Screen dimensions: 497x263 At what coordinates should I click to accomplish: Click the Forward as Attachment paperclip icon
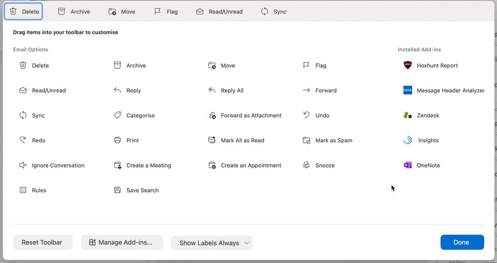(x=212, y=115)
